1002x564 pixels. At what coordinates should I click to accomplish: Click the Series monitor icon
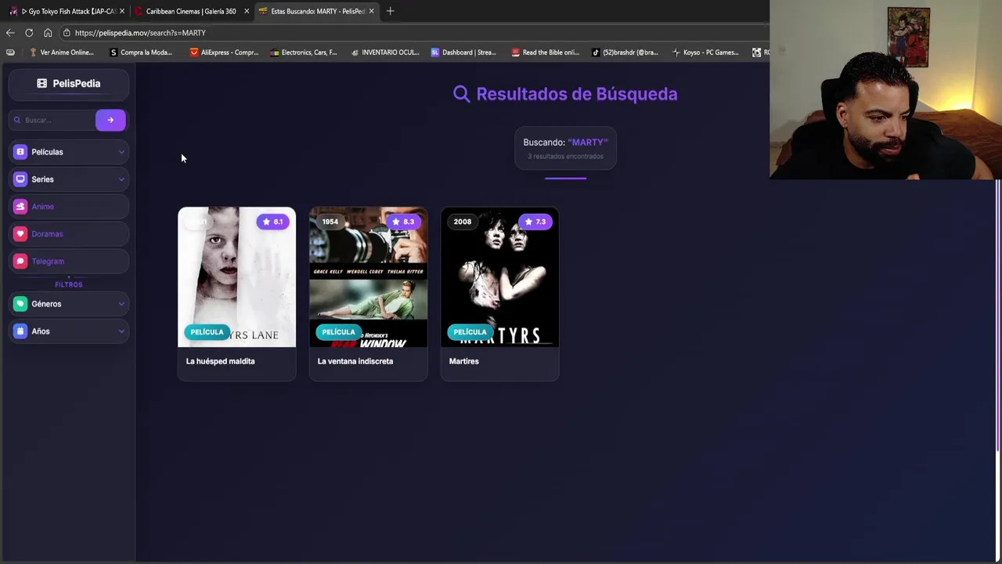[20, 179]
